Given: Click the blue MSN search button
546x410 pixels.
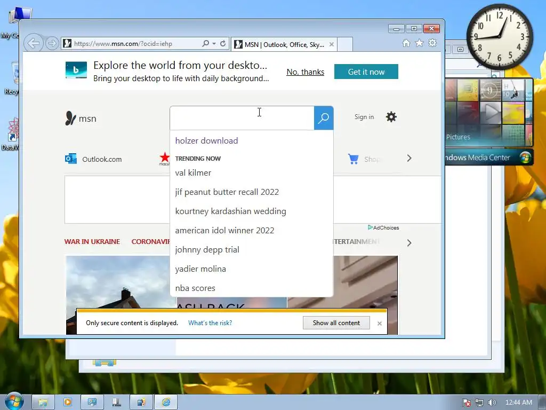Looking at the screenshot, I should tap(324, 118).
